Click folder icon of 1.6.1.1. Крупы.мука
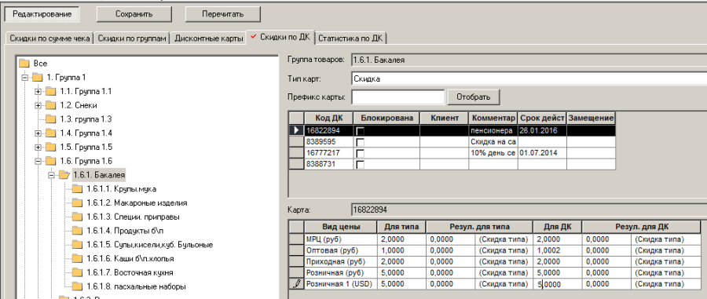 [78, 188]
